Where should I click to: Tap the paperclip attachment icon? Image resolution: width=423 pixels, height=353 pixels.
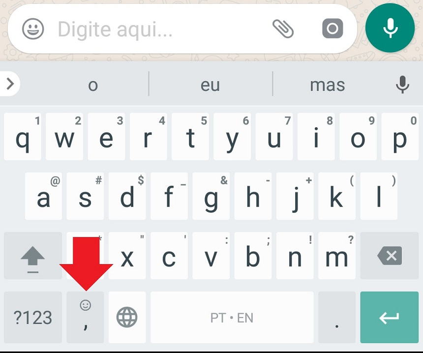(x=283, y=29)
